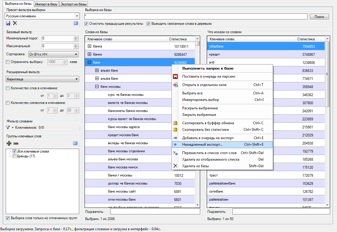Increase Минимальный порог with up arrow
Viewport: 337px width, 232px height.
click(76, 37)
